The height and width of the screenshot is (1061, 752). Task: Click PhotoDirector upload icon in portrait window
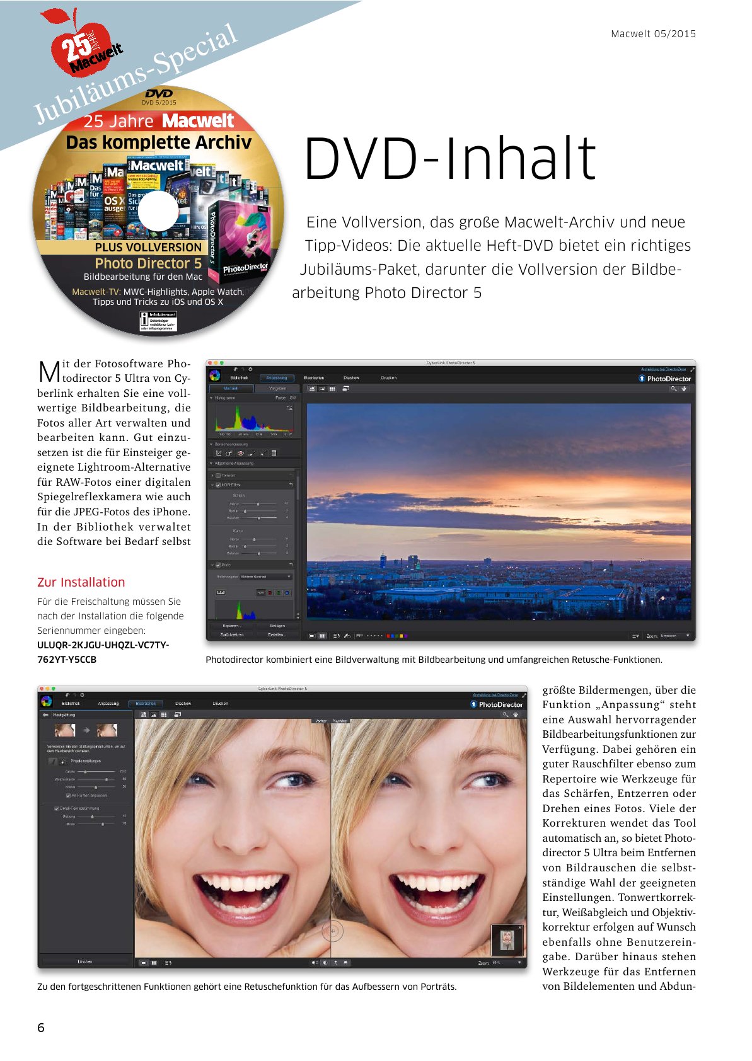[473, 704]
